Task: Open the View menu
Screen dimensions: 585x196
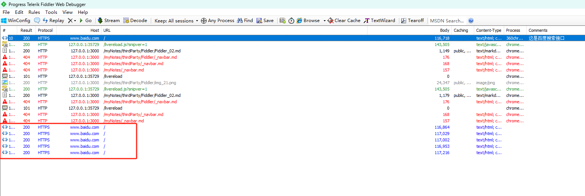Action: (x=68, y=12)
